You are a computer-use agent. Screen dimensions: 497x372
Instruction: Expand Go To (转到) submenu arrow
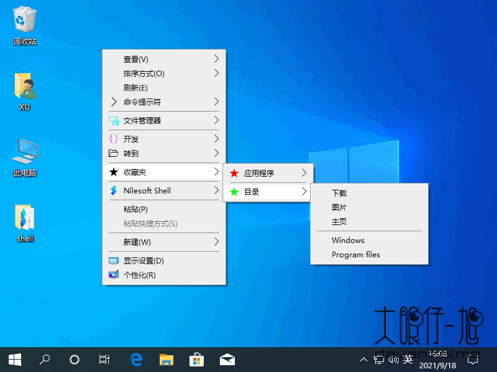(x=216, y=153)
